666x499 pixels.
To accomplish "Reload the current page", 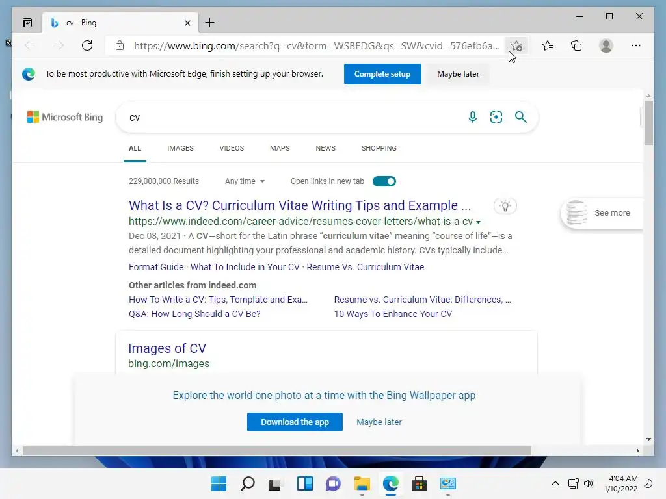I will tap(87, 45).
